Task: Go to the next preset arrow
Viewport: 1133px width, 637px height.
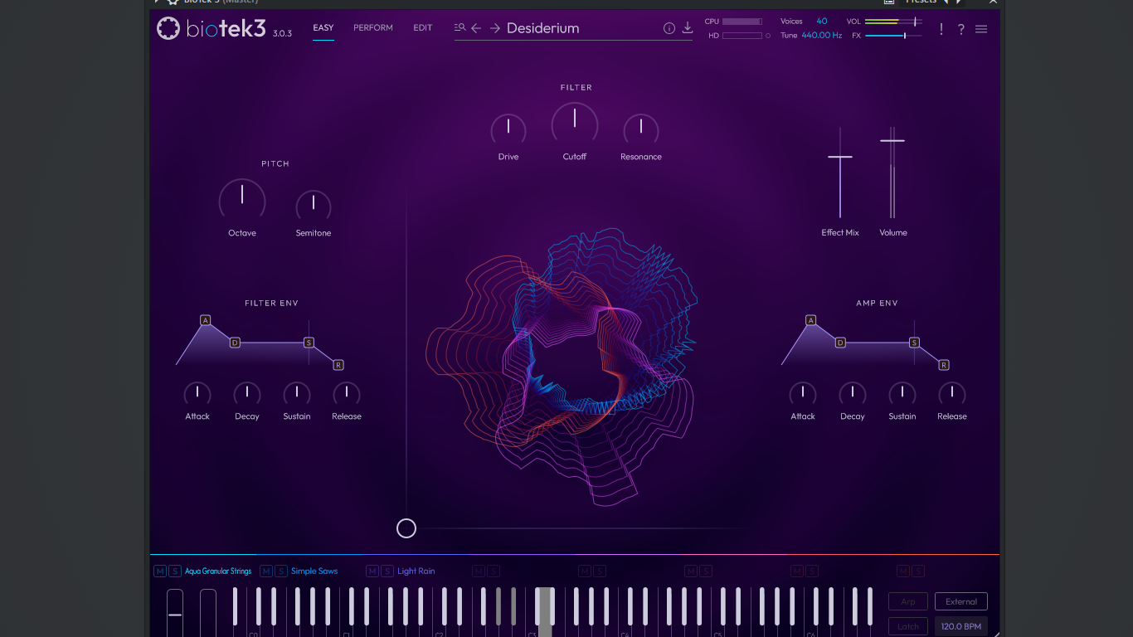Action: pyautogui.click(x=495, y=28)
